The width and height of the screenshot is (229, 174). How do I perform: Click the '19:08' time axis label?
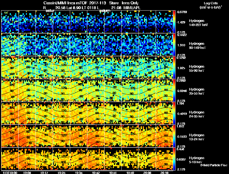pos(27,173)
